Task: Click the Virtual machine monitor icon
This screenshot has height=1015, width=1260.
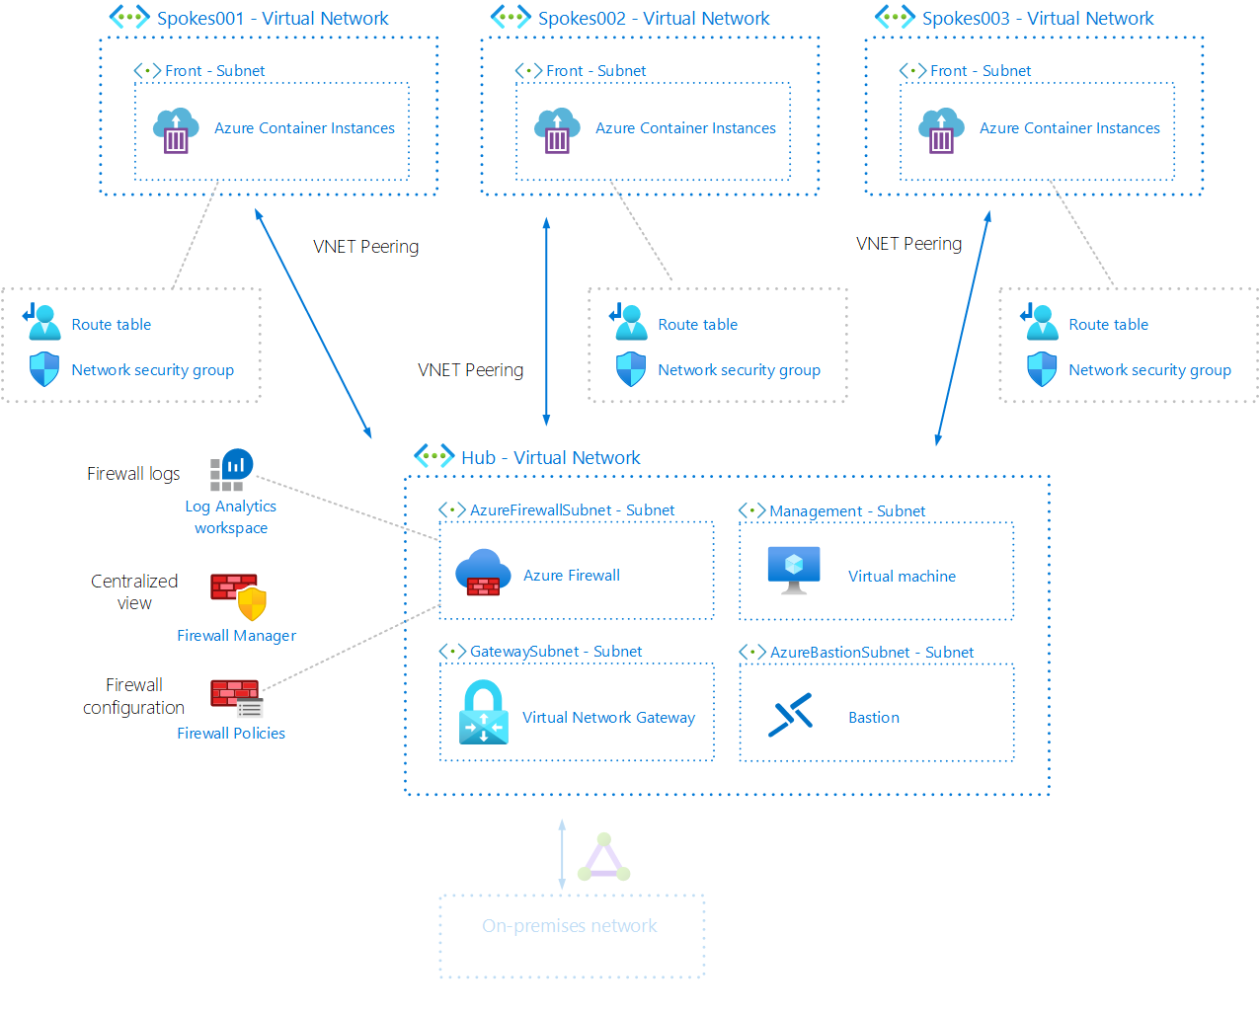Action: coord(794,571)
